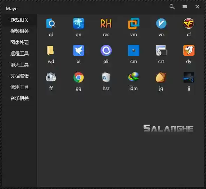Image resolution: width=206 pixels, height=189 pixels.
Task: Close the Maye window
Action: [x=197, y=7]
